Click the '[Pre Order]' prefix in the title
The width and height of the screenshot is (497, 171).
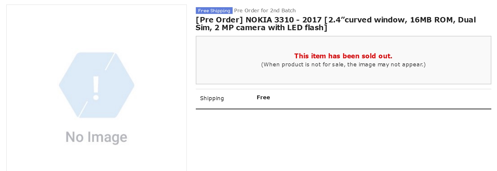[219, 20]
